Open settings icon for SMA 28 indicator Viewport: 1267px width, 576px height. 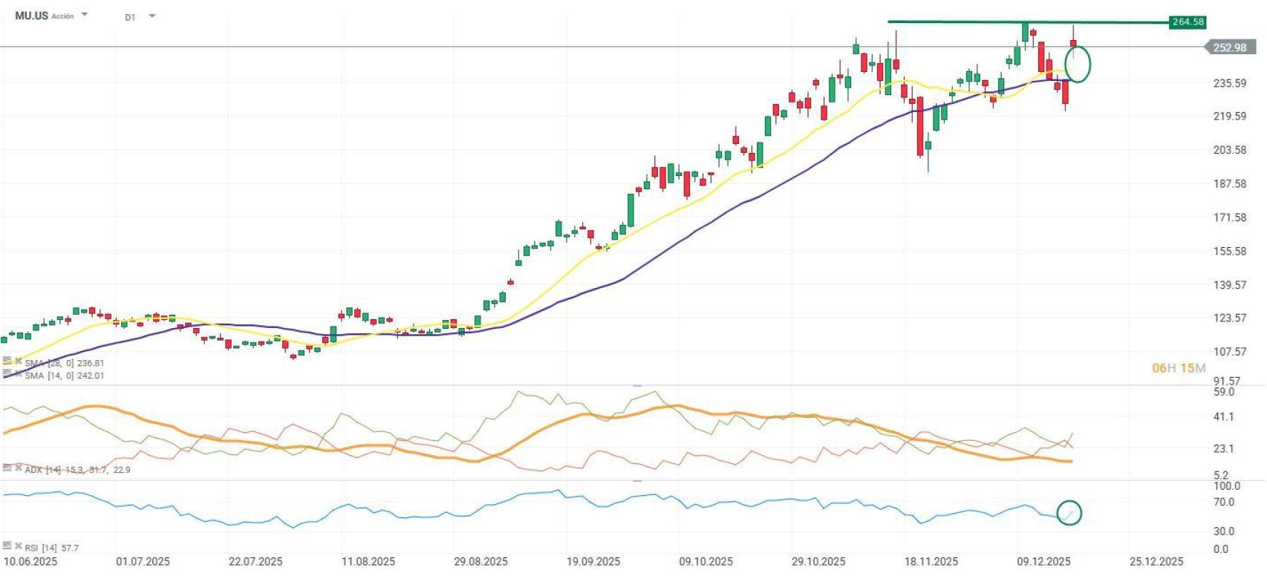click(7, 362)
